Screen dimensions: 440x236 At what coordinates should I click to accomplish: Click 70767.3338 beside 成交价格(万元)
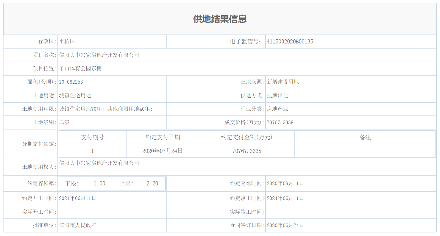(280, 123)
